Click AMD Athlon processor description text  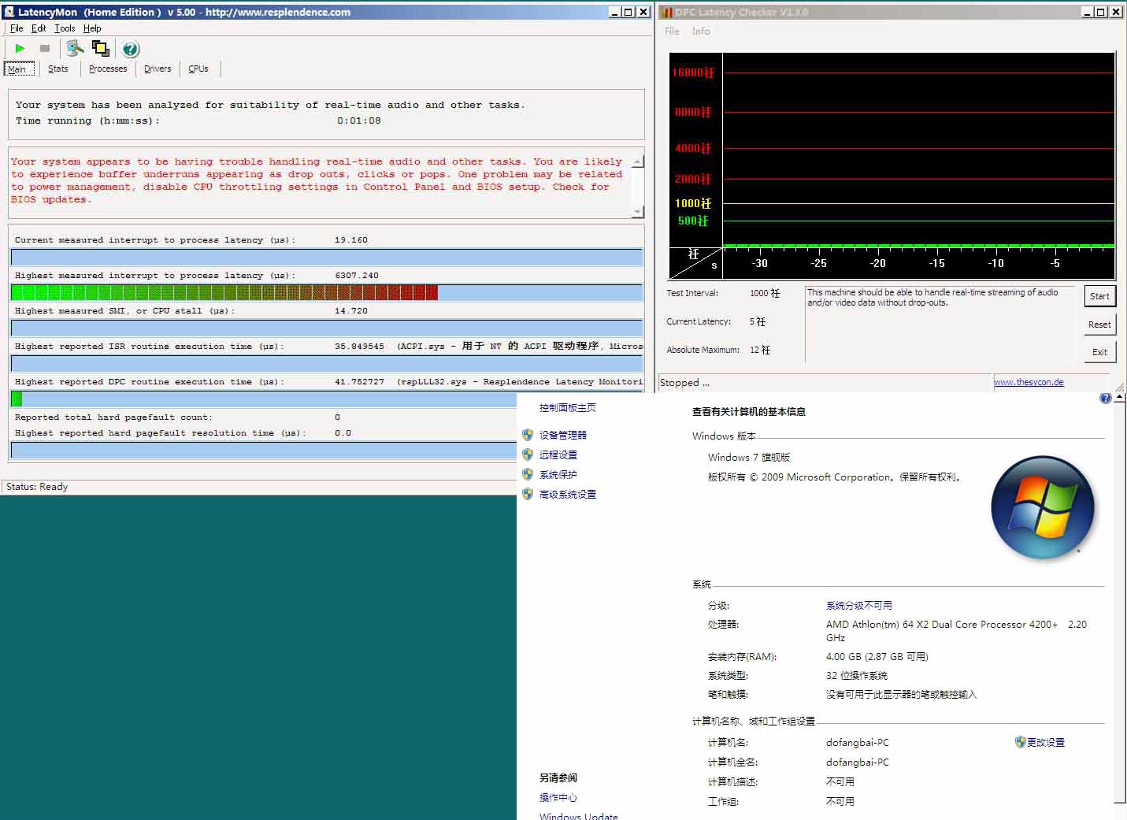click(956, 631)
